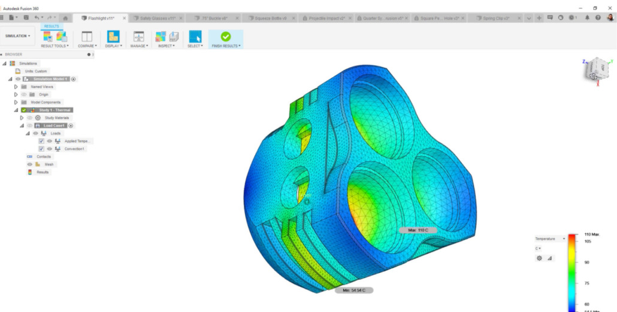Click the FINISH RESULTS label

pyautogui.click(x=226, y=46)
